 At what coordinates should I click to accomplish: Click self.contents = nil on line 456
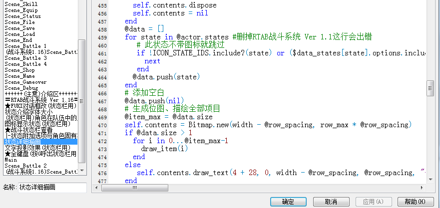point(170,13)
